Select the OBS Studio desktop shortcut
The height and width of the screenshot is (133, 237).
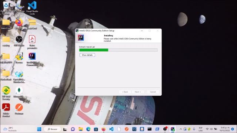pyautogui.click(x=19, y=41)
